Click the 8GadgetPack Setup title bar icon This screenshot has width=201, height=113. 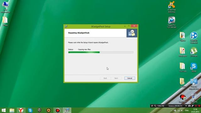click(x=66, y=26)
